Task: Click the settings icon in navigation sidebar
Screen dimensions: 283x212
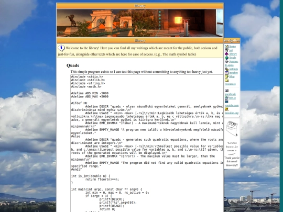Action: pyautogui.click(x=226, y=69)
